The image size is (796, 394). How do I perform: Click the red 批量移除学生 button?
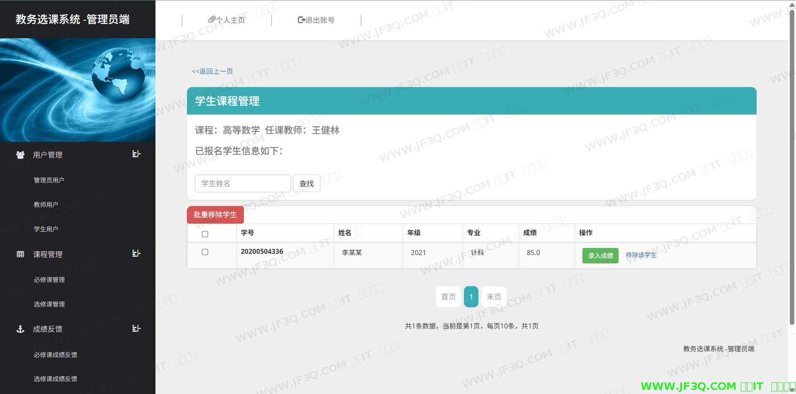pos(215,215)
